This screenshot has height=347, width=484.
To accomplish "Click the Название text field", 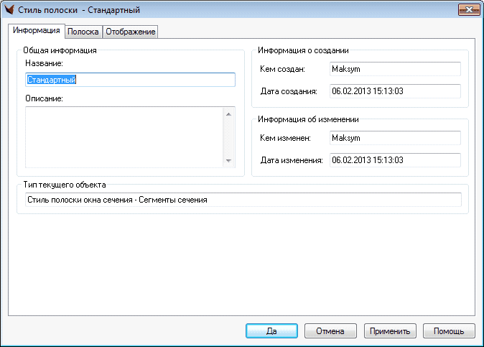I will [x=130, y=80].
